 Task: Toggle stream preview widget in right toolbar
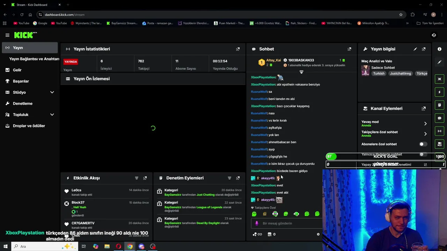(x=439, y=79)
